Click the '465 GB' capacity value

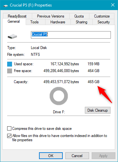(x=94, y=82)
